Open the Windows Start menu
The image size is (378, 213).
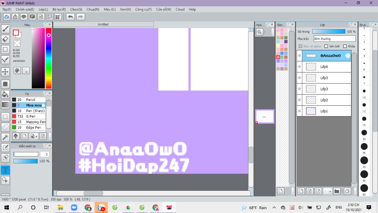7,207
